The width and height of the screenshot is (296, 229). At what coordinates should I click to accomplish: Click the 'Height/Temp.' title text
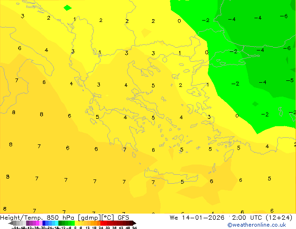[21, 218]
